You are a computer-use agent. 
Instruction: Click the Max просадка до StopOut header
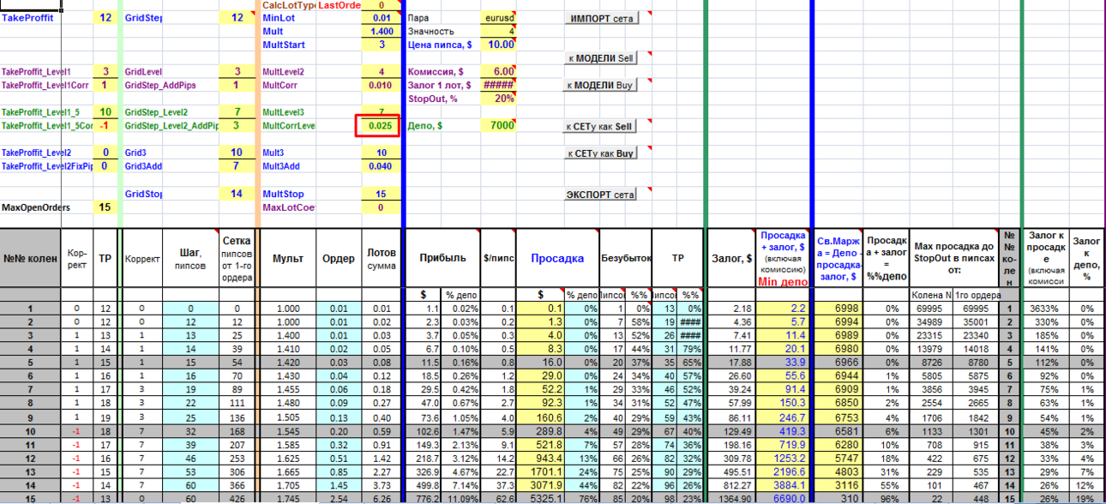(x=955, y=258)
